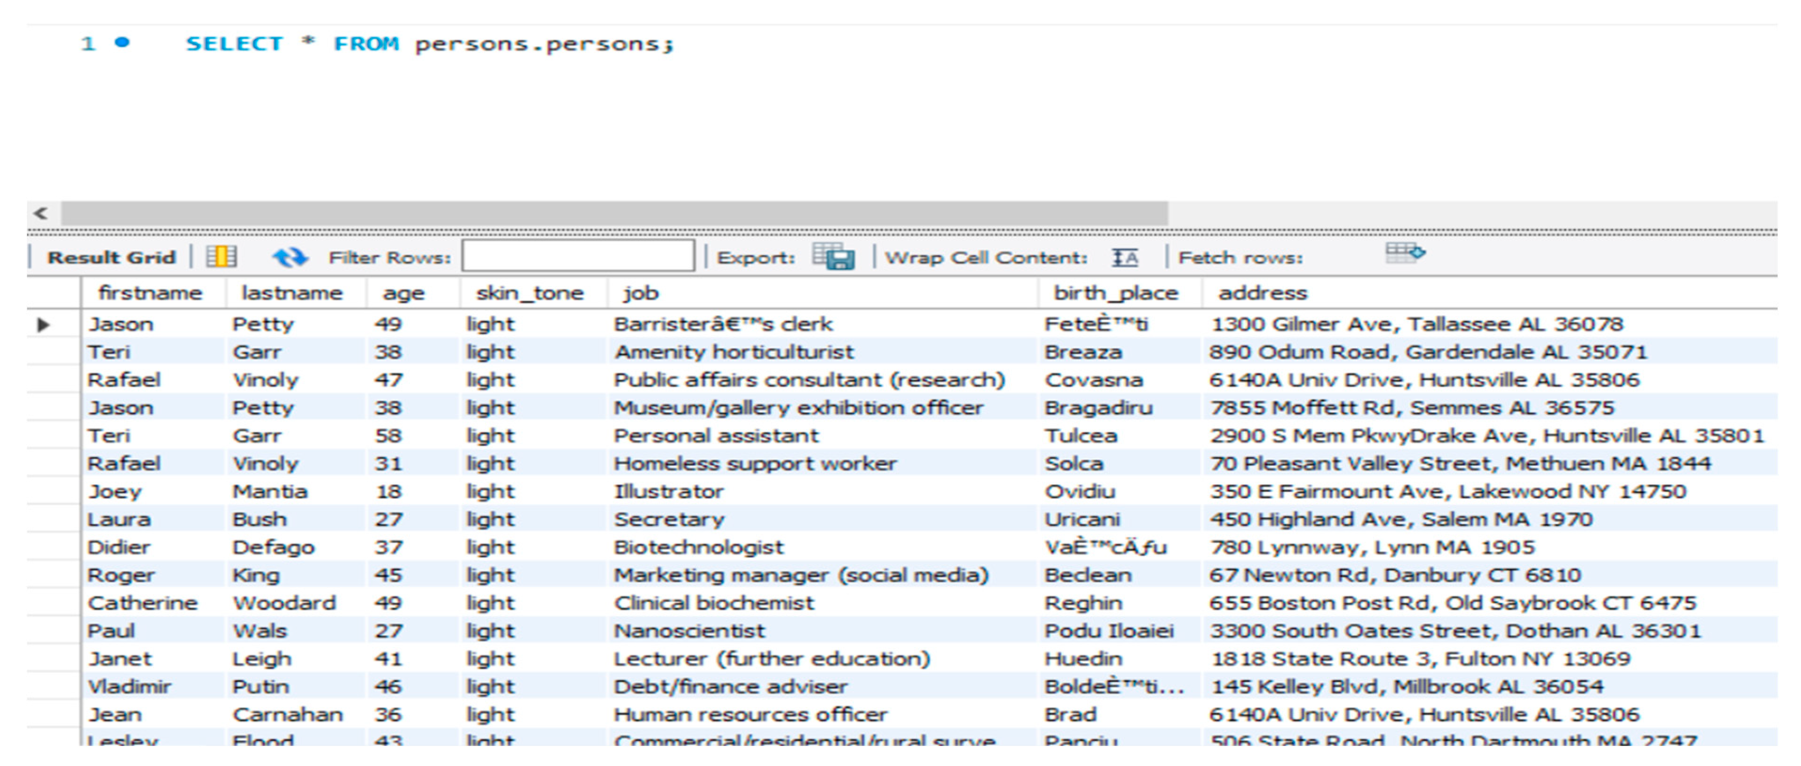Click the form editor grid icon
Image resolution: width=1801 pixels, height=766 pixels.
pyautogui.click(x=221, y=257)
